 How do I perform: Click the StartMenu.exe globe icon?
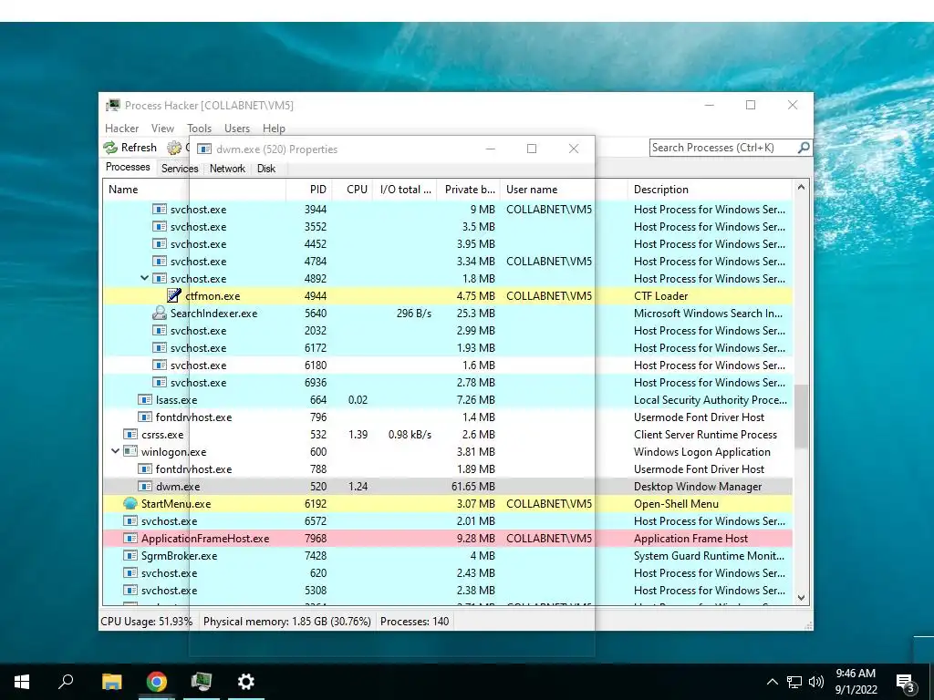[x=130, y=503]
